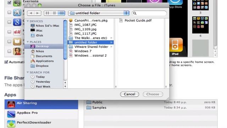Collapse the DEVICES sidebar section

(28, 21)
